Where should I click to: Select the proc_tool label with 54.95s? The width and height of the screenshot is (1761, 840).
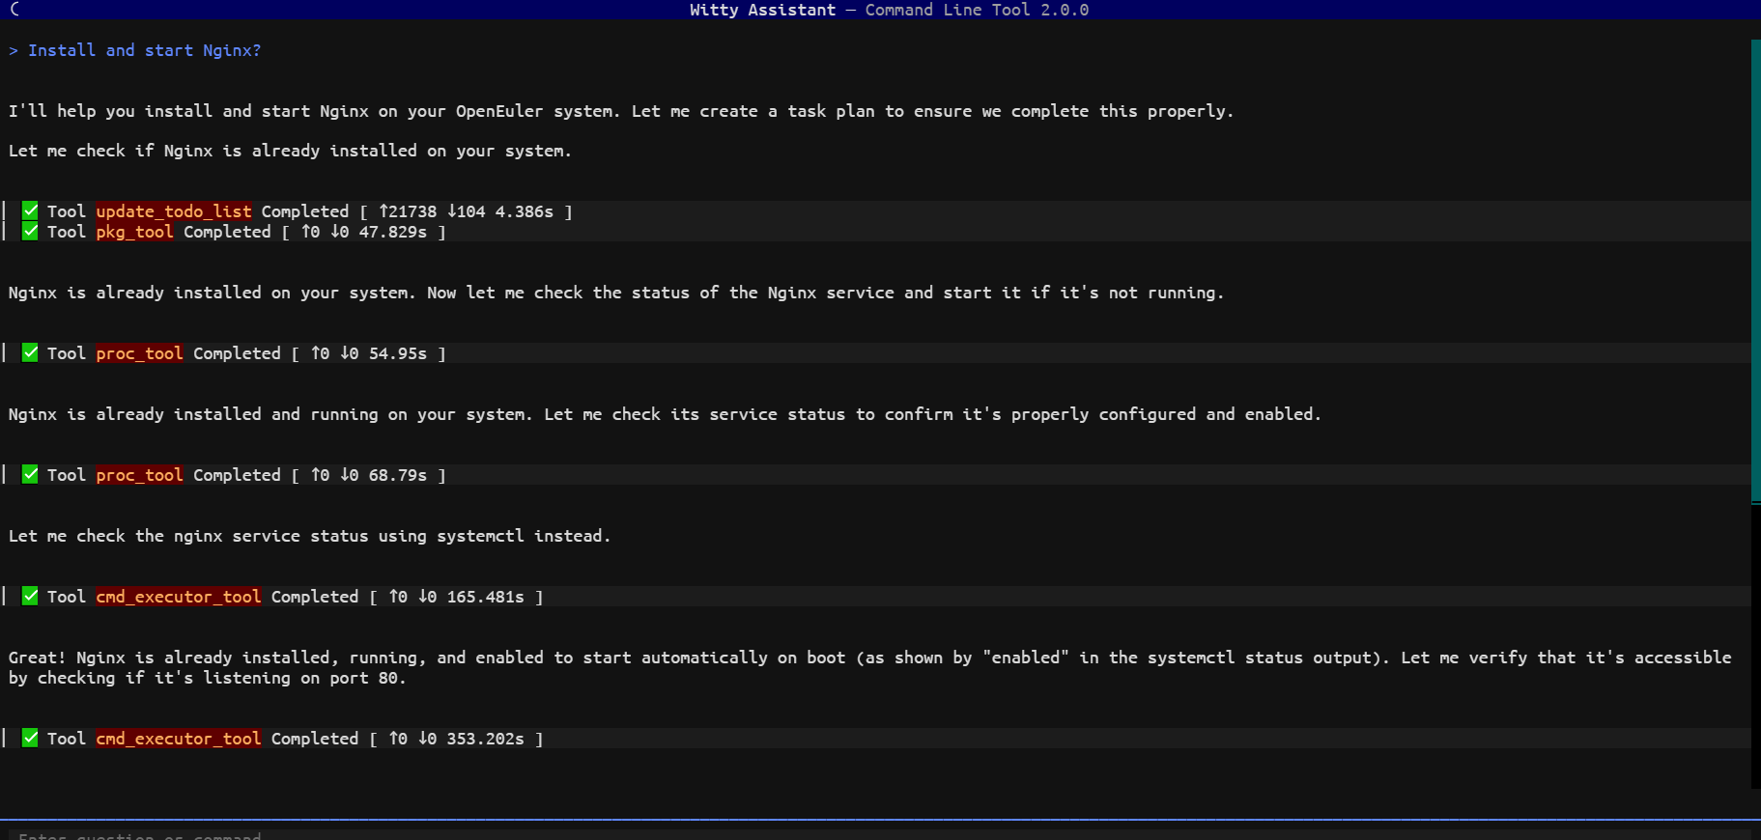[139, 353]
